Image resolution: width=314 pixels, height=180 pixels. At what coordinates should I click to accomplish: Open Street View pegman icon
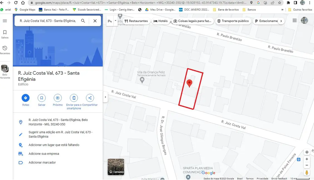pos(307,173)
